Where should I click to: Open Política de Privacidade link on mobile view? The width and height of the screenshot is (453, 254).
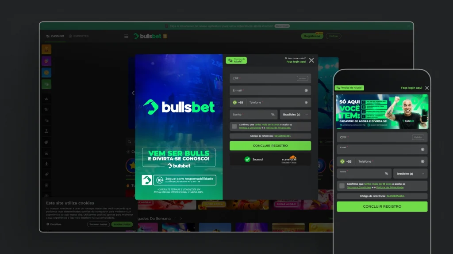point(390,187)
